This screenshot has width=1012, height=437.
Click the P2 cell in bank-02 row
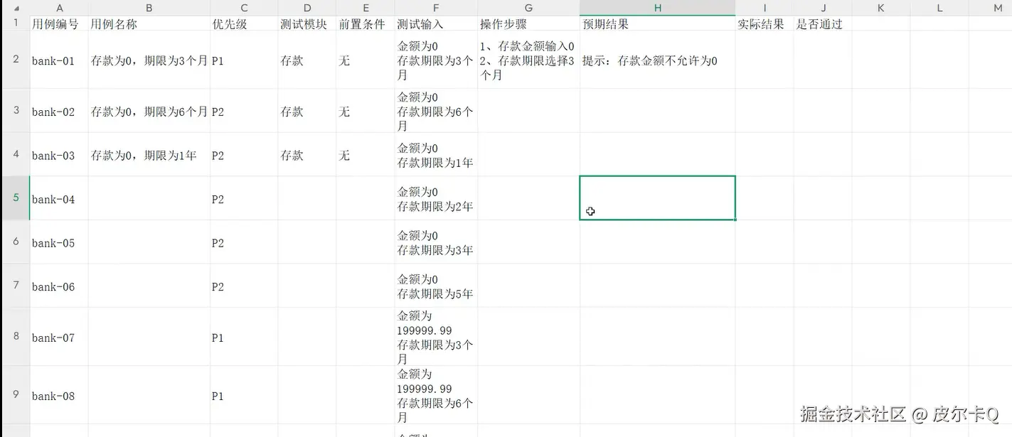pyautogui.click(x=244, y=112)
